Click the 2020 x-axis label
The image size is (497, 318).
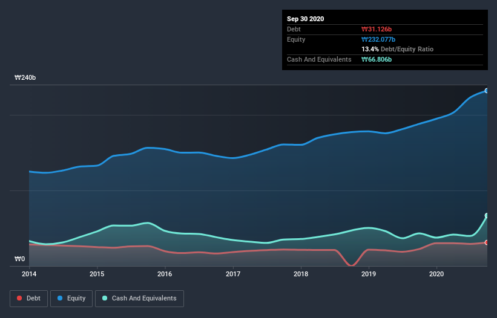437,274
